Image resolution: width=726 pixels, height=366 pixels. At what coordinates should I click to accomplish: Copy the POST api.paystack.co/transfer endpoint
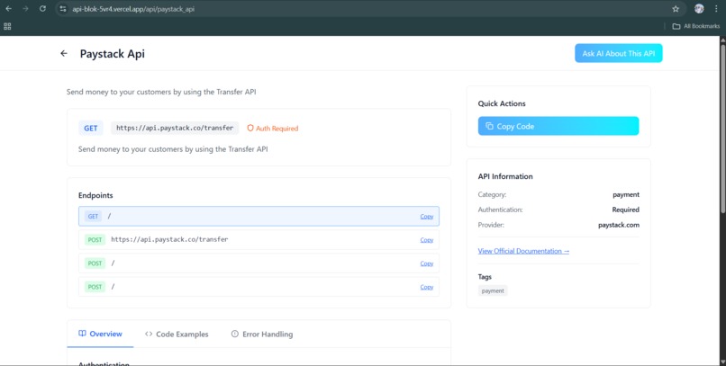(x=426, y=240)
